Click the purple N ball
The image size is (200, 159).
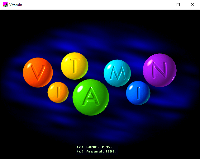point(160,70)
